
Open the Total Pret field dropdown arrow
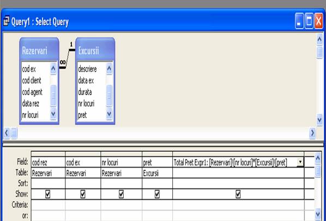point(300,162)
